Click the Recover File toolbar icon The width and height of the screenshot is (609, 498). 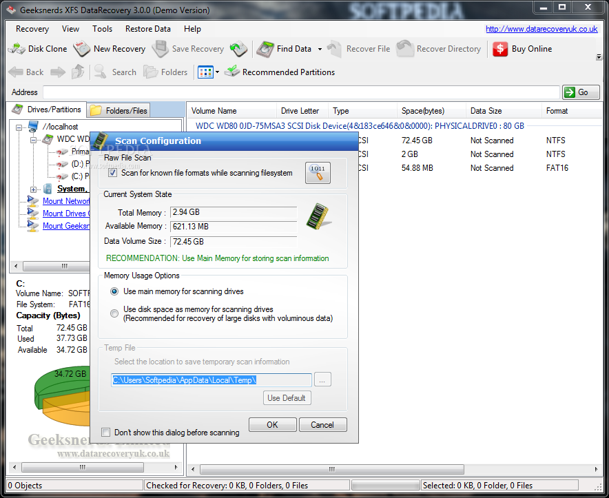(334, 49)
